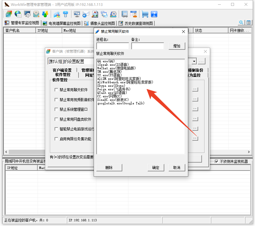This screenshot has height=226, width=255.
Task: Click the alarm clock toolbar icon
Action: 113,14
